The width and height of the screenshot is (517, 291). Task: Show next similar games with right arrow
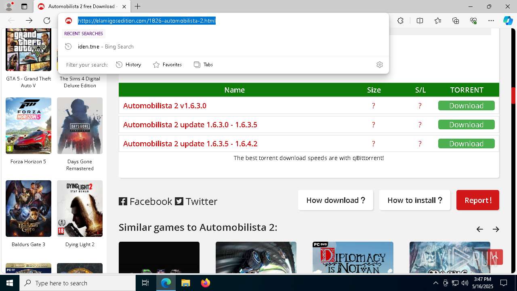pyautogui.click(x=496, y=229)
